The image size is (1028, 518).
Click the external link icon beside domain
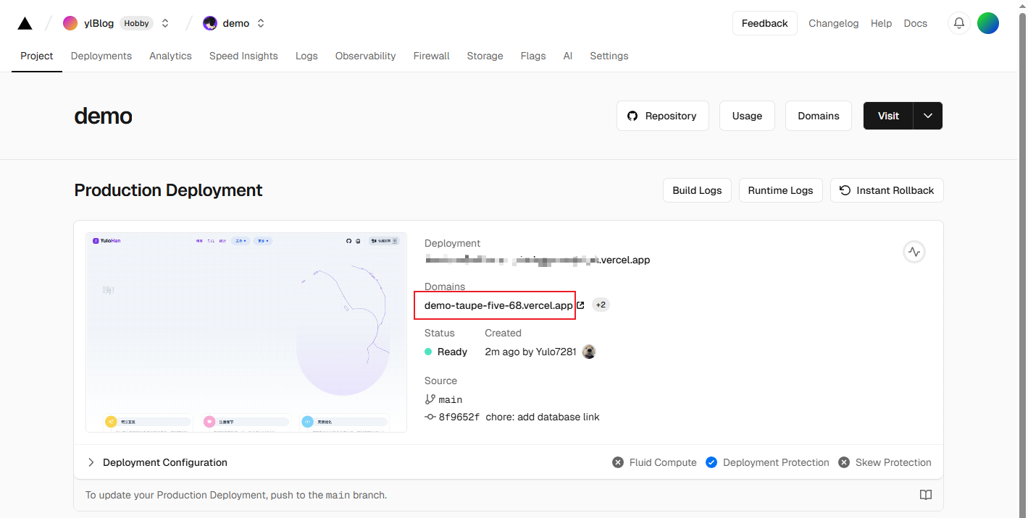[x=580, y=305]
